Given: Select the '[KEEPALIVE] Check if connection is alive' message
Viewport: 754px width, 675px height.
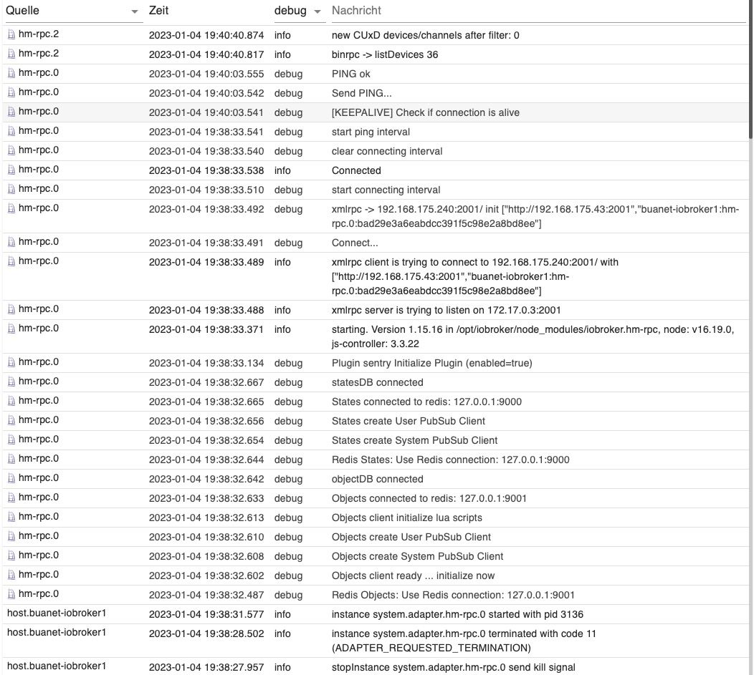Looking at the screenshot, I should [x=425, y=112].
